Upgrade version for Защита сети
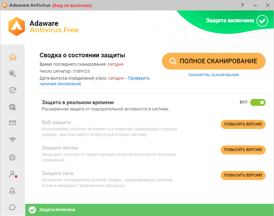Viewport: 274px width, 216px height. tap(243, 175)
